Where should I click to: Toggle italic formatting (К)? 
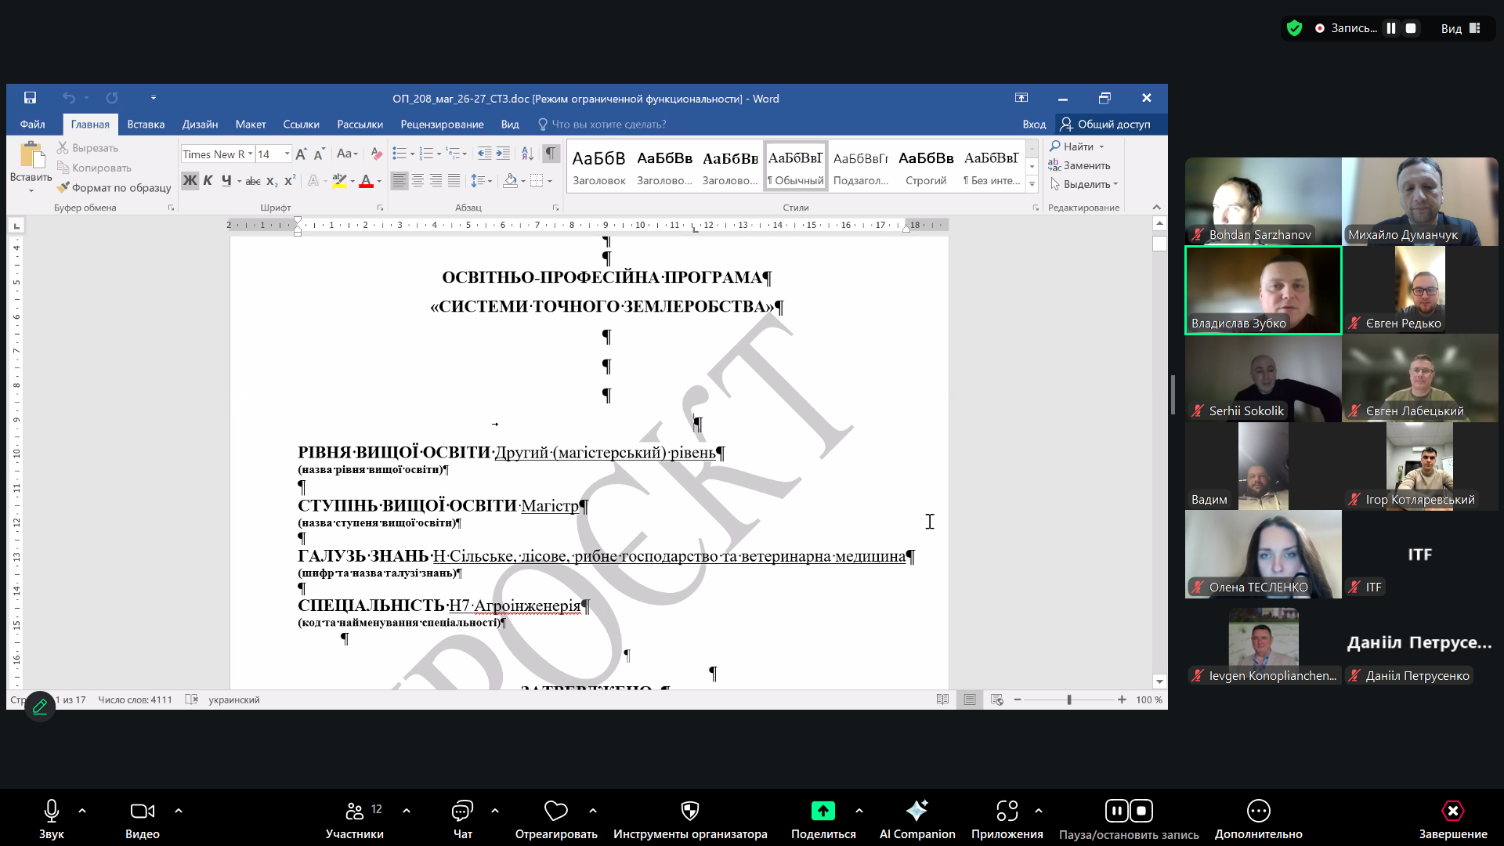(208, 181)
